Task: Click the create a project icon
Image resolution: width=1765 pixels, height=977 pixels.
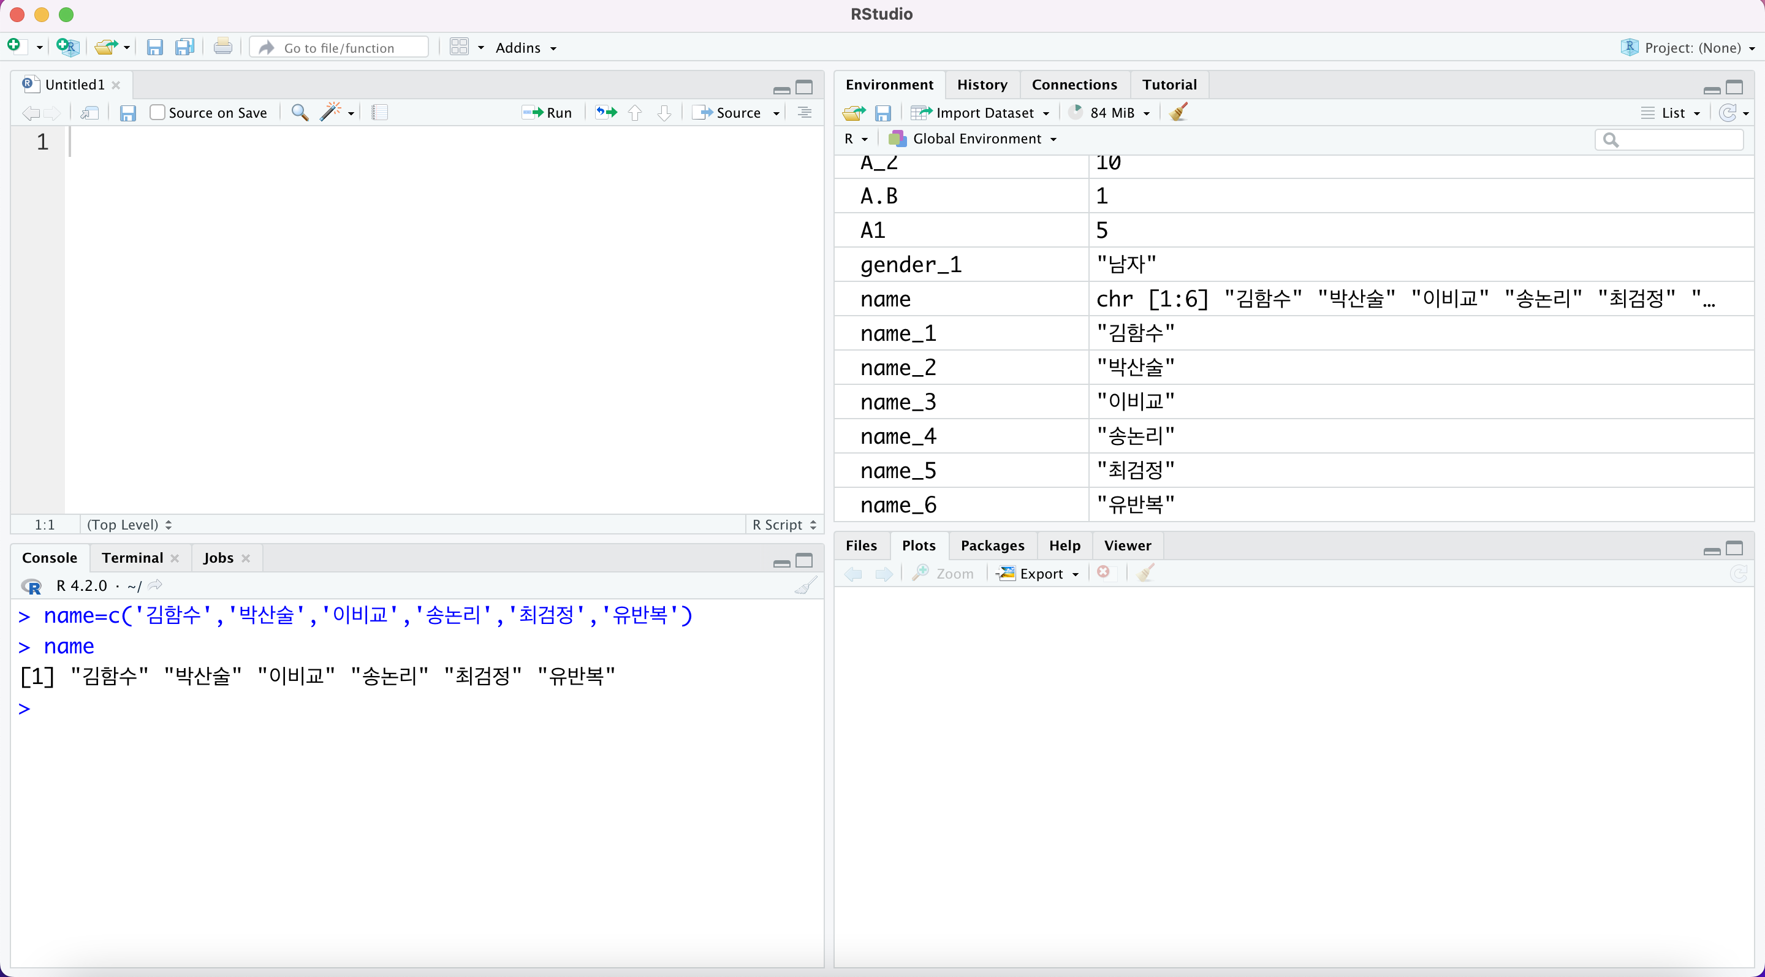Action: (x=67, y=47)
